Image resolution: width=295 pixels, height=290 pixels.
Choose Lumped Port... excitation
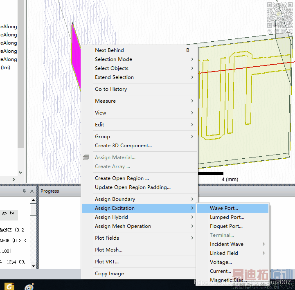232,217
